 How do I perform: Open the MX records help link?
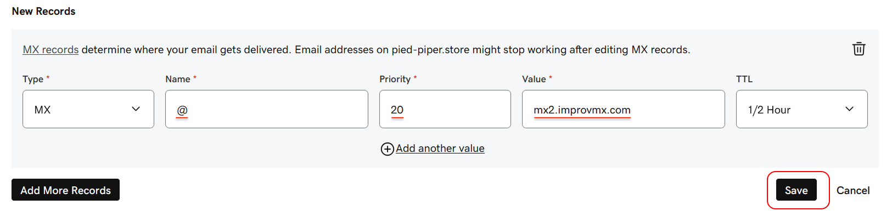coord(51,50)
